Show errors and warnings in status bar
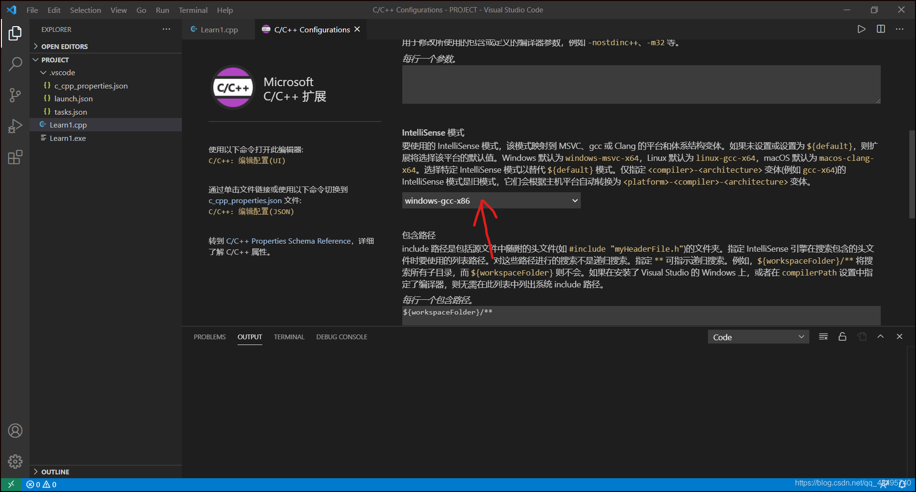 [x=41, y=484]
